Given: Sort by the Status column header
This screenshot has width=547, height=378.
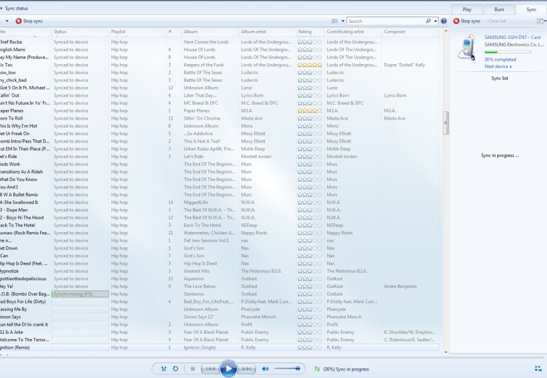Looking at the screenshot, I should click(80, 31).
